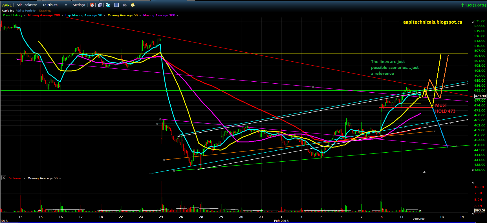The width and height of the screenshot is (487, 223).
Task: Click the white triangle time axis marker
Action: coord(424,171)
